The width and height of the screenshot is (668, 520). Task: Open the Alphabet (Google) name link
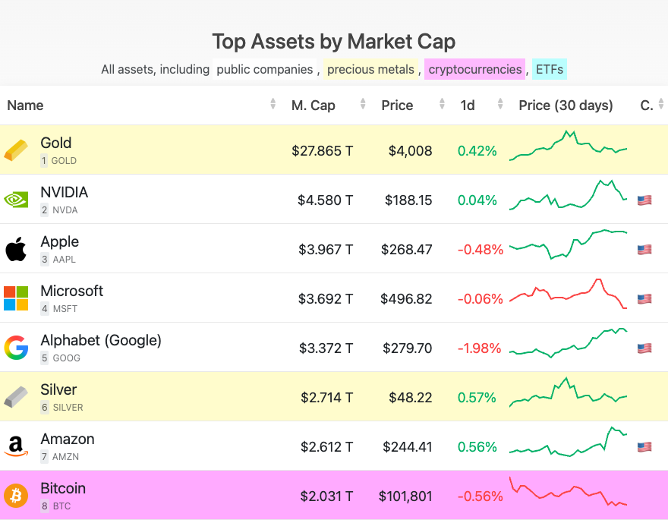tap(101, 340)
